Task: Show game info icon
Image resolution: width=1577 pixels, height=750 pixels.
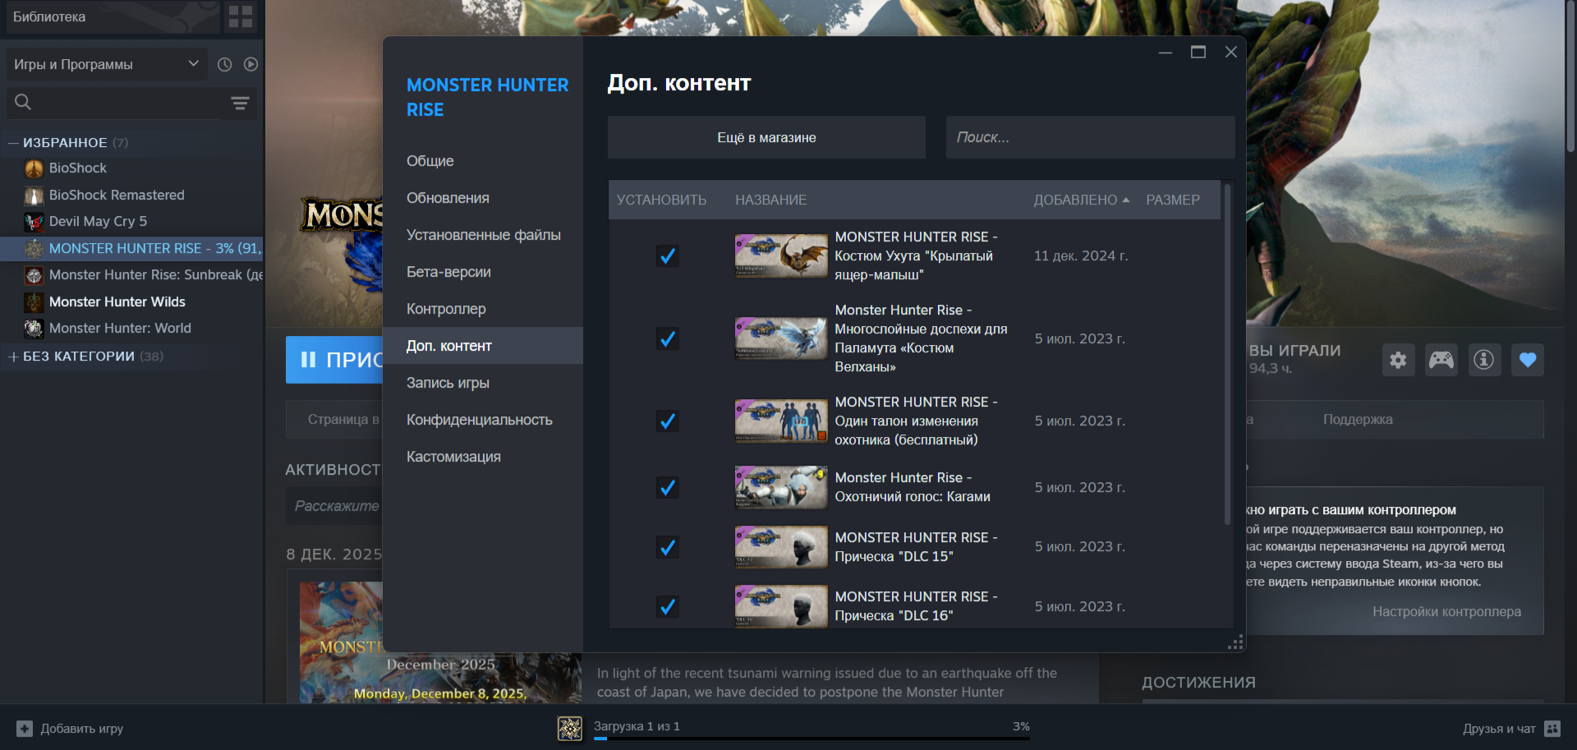Action: (1483, 360)
